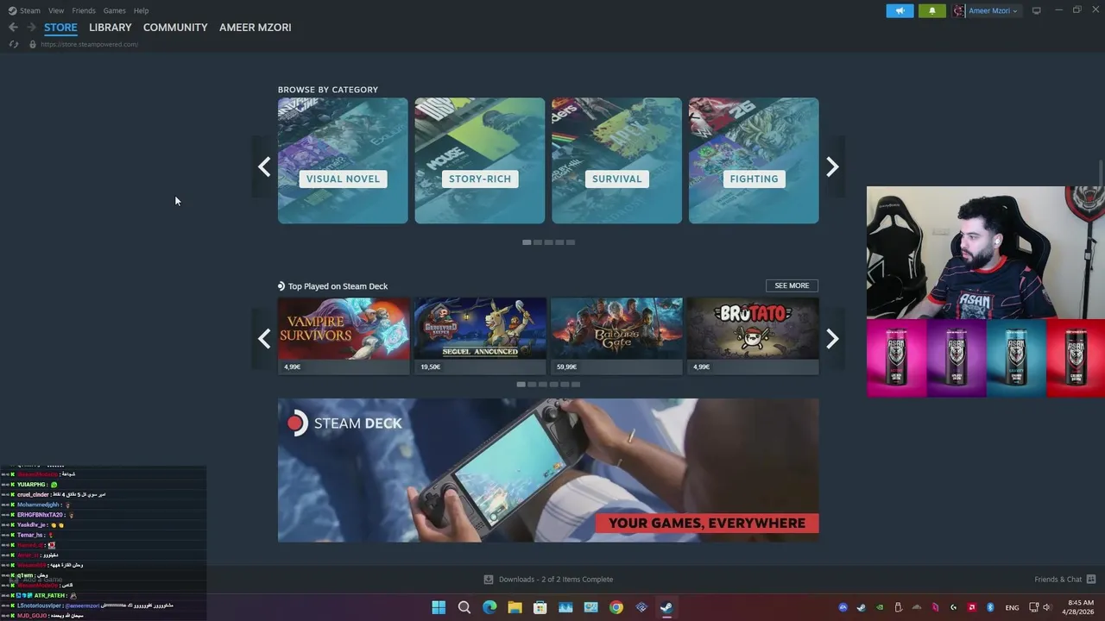Show previous Steam Deck games with left arrow

pyautogui.click(x=264, y=339)
